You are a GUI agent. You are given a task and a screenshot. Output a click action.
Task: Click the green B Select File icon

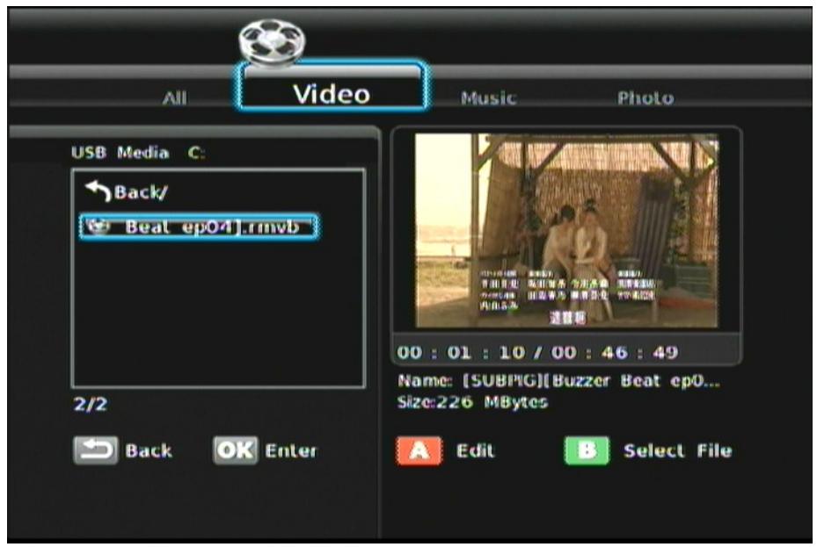(x=588, y=451)
